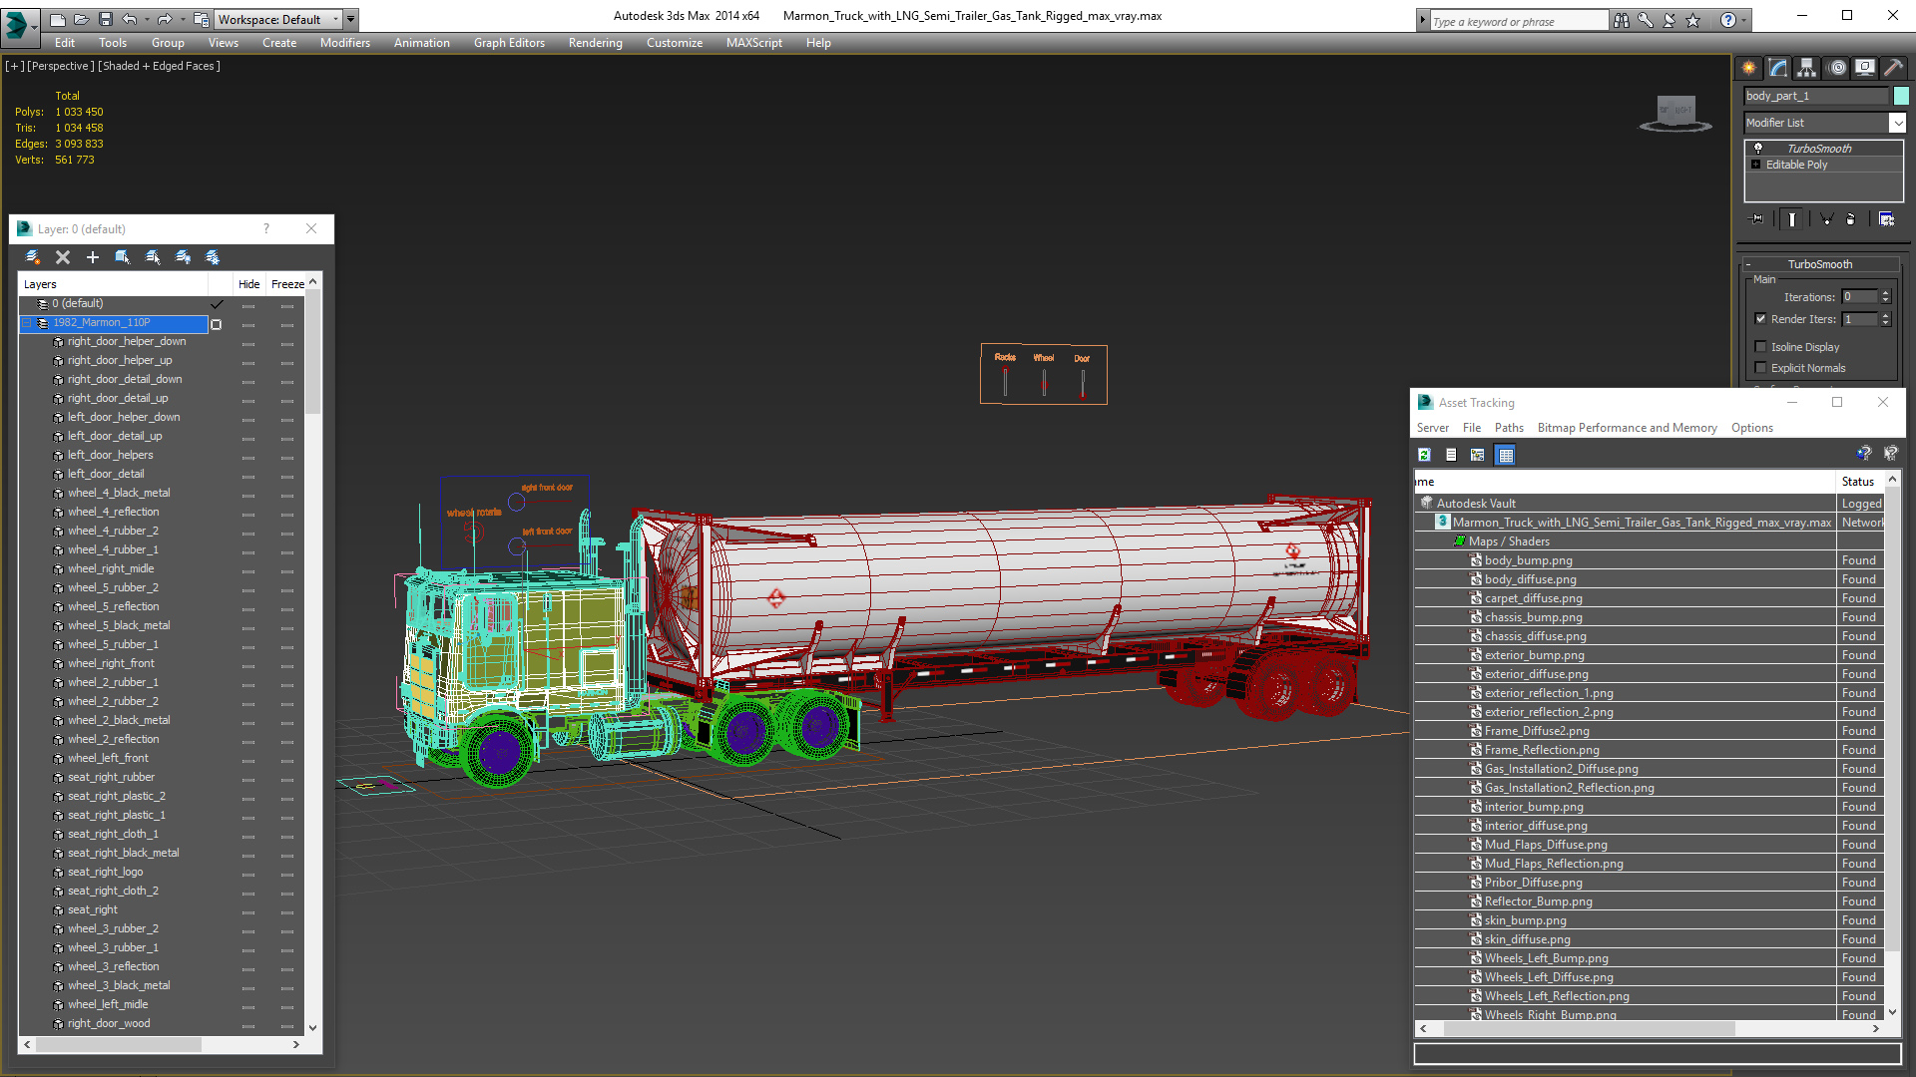Enable the Explicit Normals checkbox
The height and width of the screenshot is (1077, 1916).
tap(1760, 368)
